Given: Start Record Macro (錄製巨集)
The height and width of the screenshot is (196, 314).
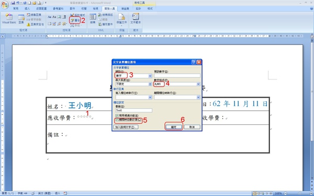Looking at the screenshot, I should 34,15.
